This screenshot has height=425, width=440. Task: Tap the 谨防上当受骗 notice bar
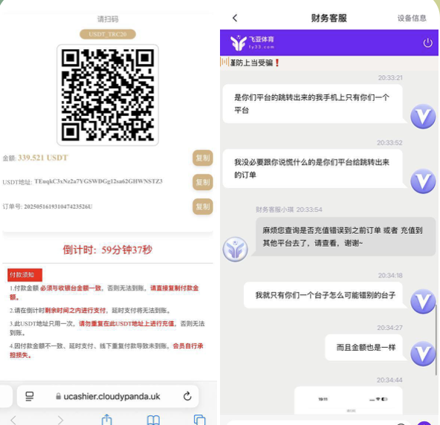click(329, 62)
